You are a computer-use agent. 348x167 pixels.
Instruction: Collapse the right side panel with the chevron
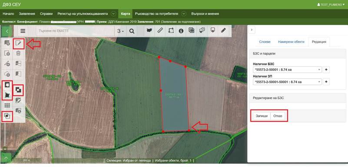pos(252,30)
